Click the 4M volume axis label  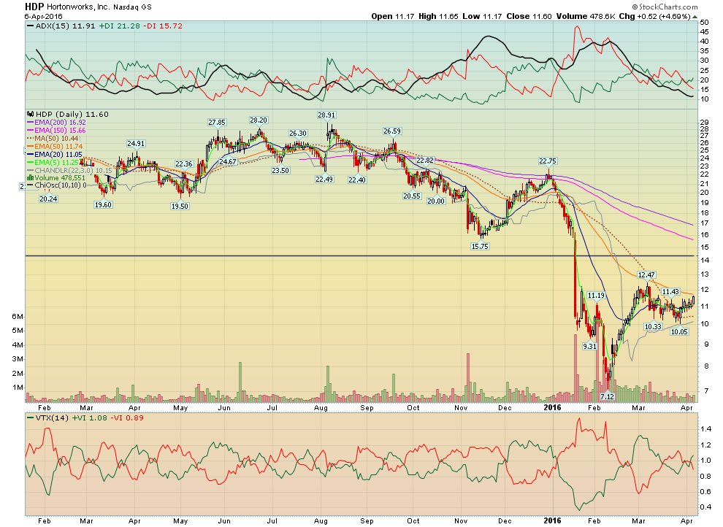18,345
